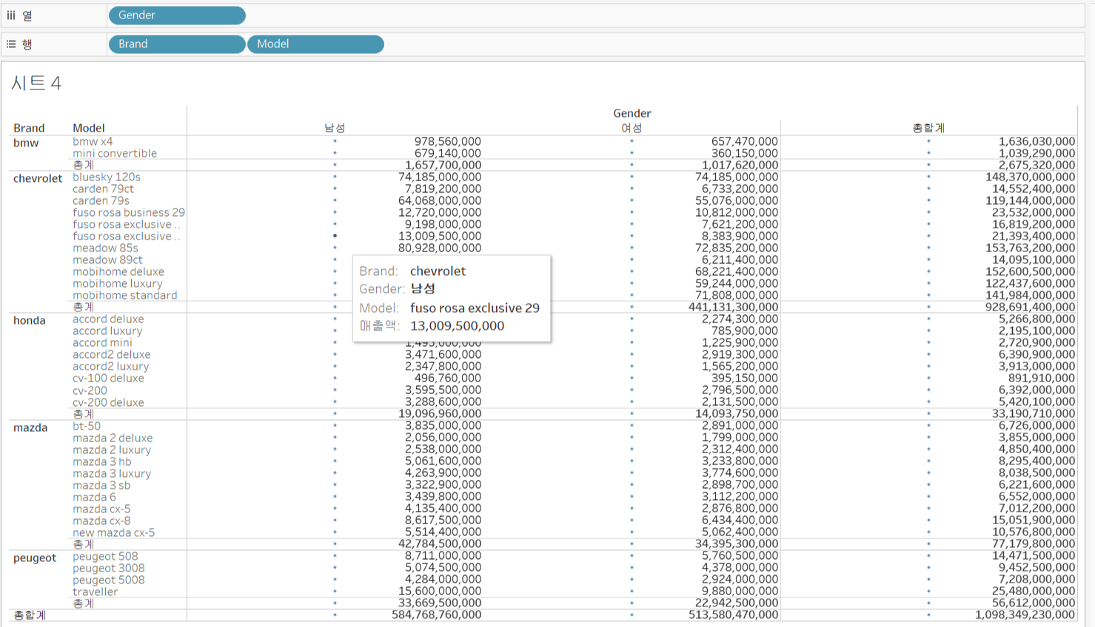Image resolution: width=1095 pixels, height=627 pixels.
Task: Click the value 978,560,000 for bmw x4
Action: pos(448,141)
